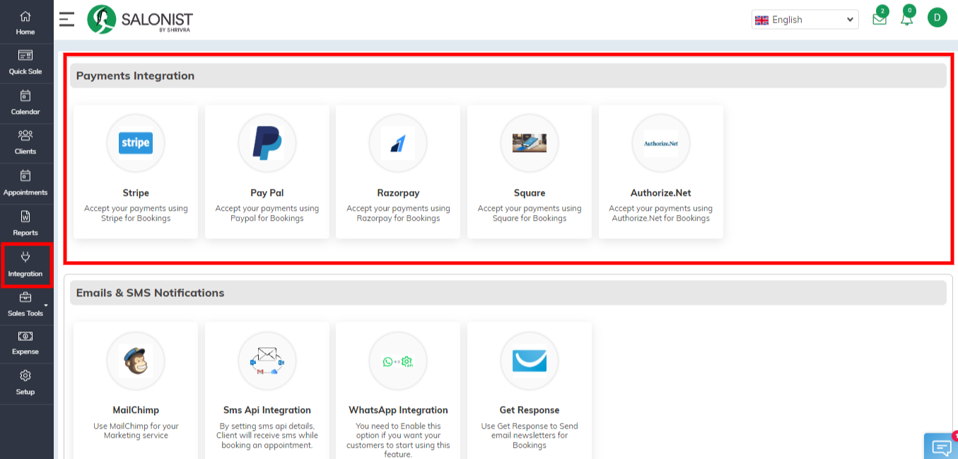Open the Square integration title
Viewport: 958px width, 459px height.
530,193
